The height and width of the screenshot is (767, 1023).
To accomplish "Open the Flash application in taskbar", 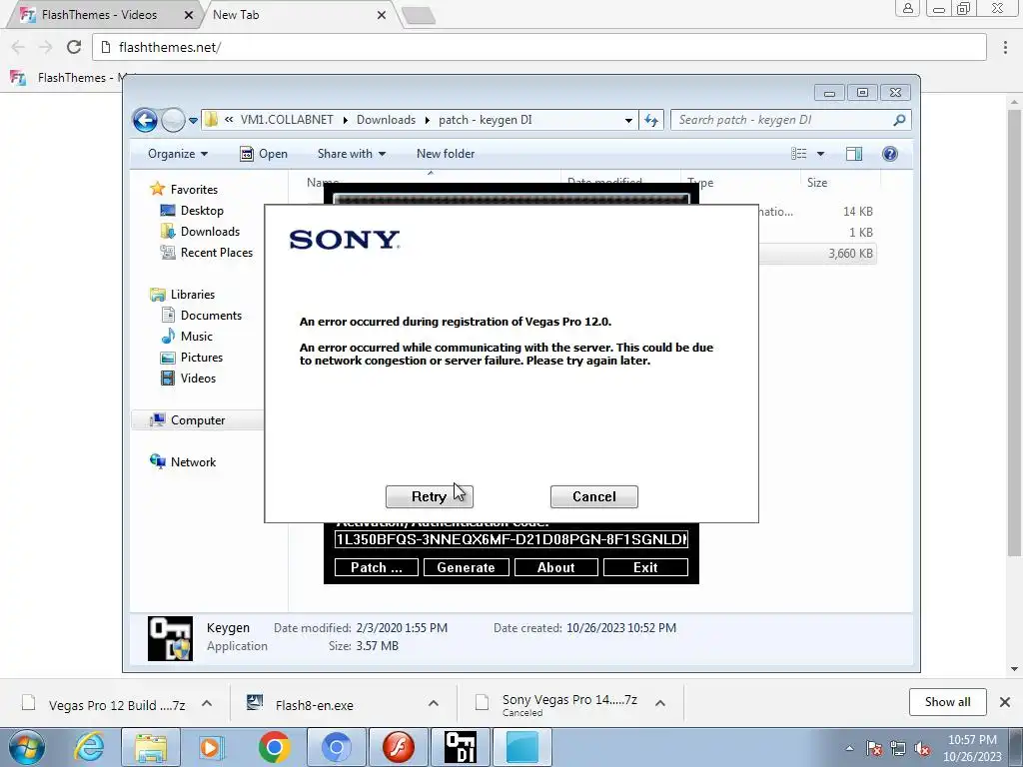I will point(399,747).
